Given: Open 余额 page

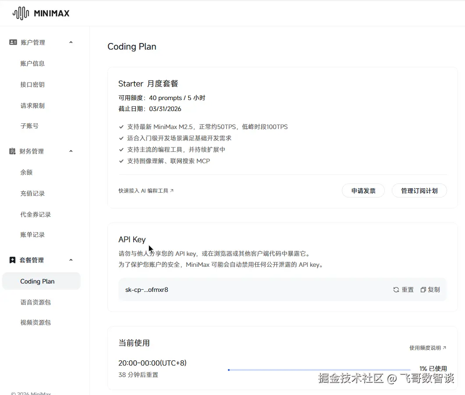Looking at the screenshot, I should click(26, 172).
